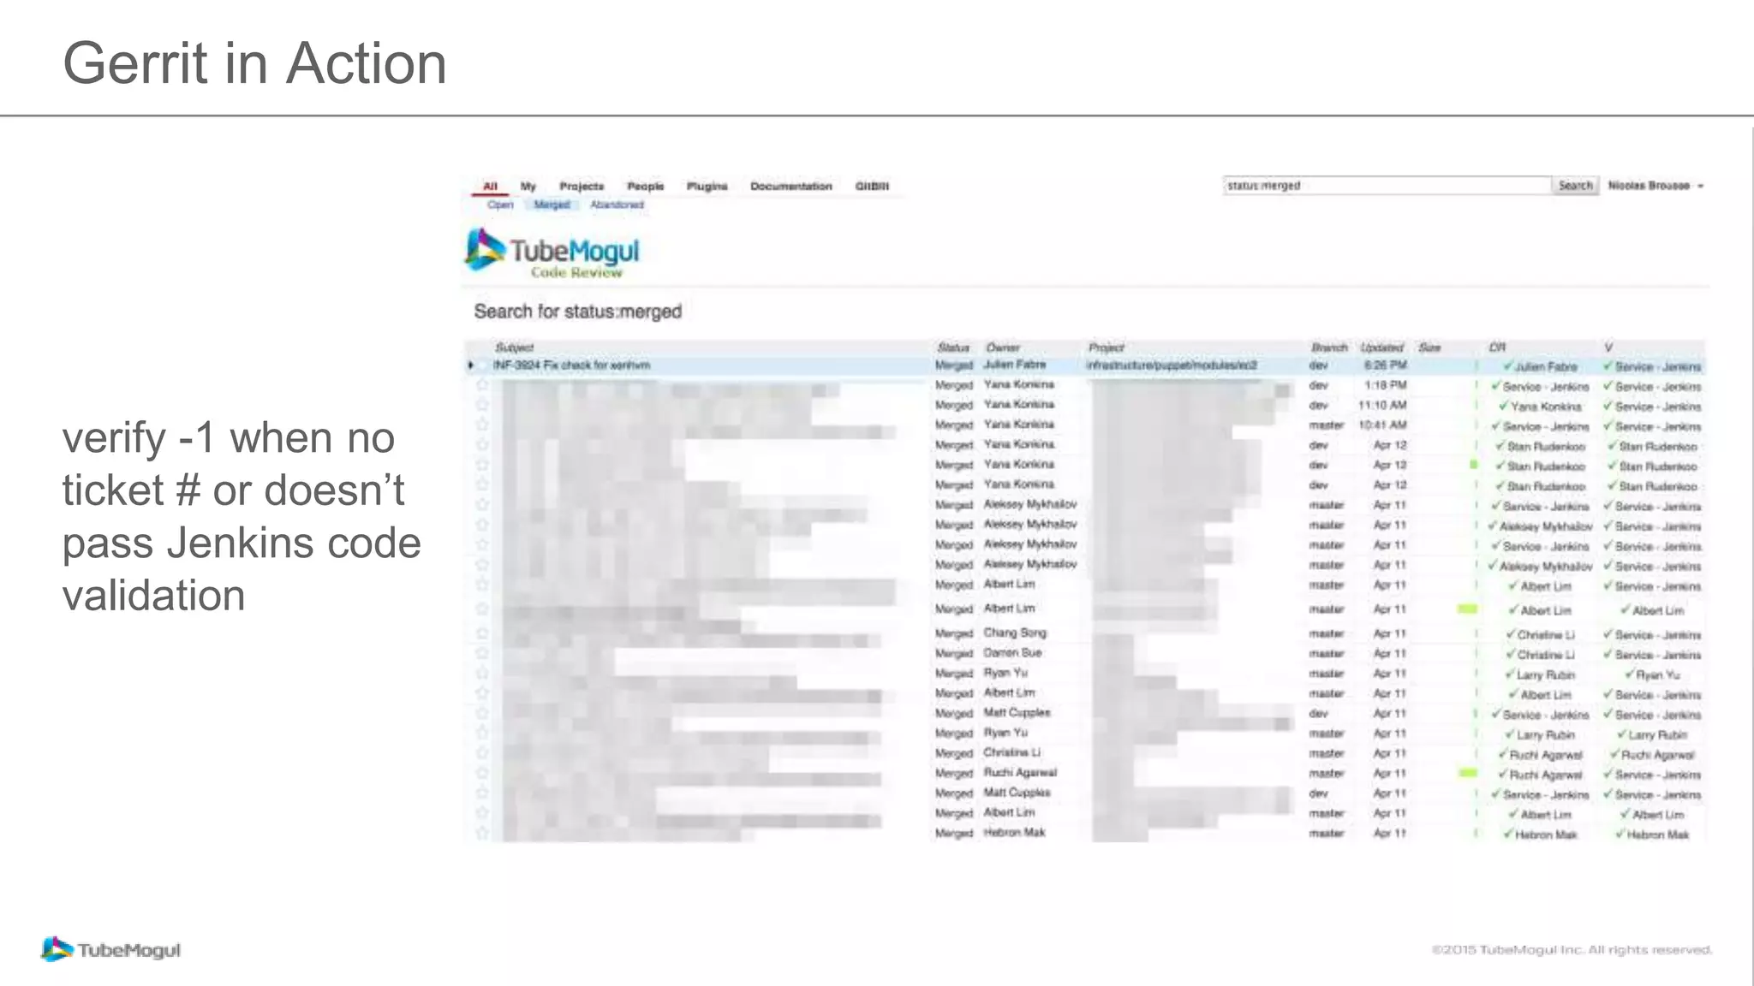
Task: Click the 10:41 AM updated time
Action: (x=1382, y=425)
